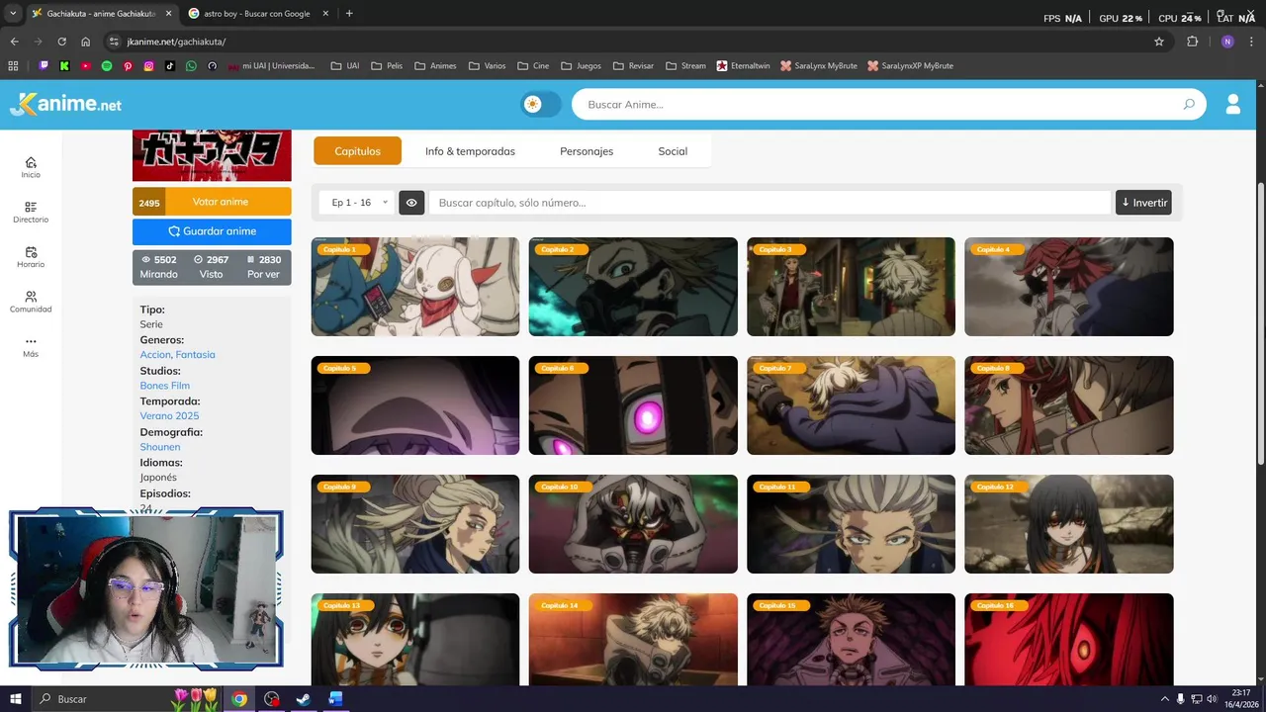Open the Chrome extensions puzzle icon
Image resolution: width=1266 pixels, height=712 pixels.
(1192, 42)
